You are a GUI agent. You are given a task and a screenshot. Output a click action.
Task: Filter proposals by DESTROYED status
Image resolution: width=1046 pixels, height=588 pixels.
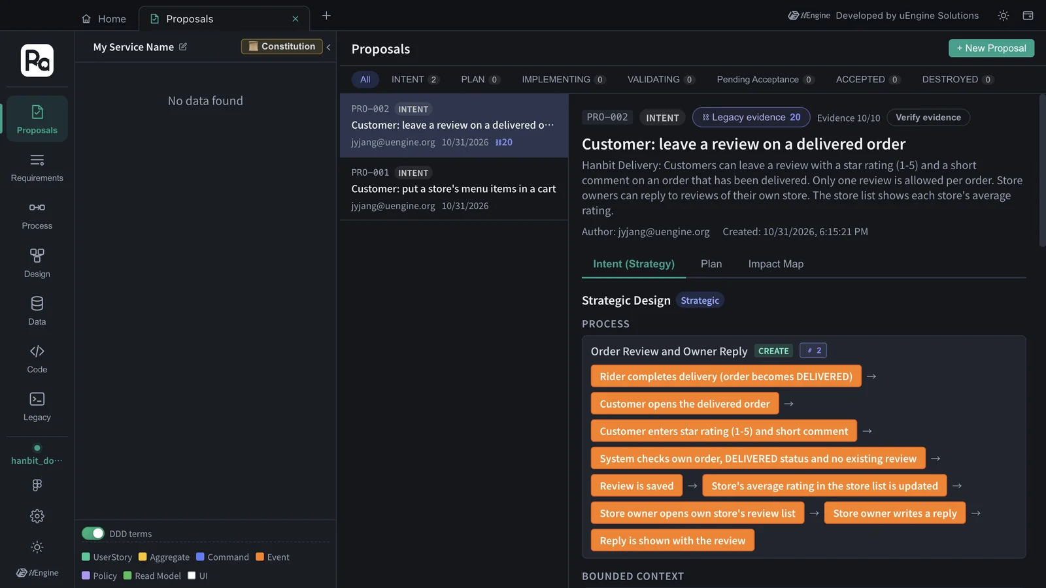tap(958, 80)
